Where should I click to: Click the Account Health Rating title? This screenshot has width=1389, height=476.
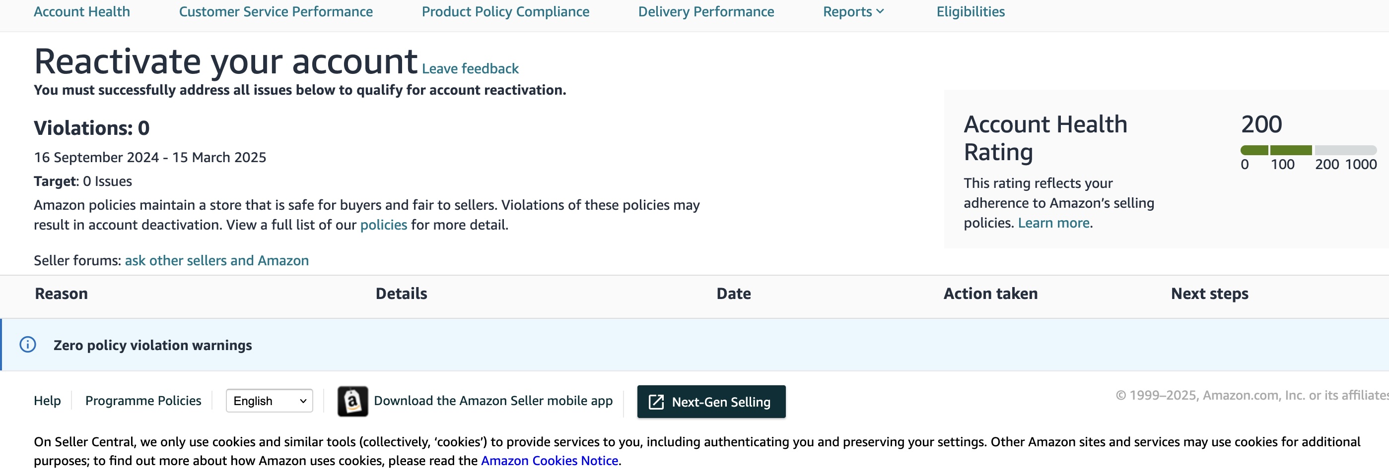click(1045, 138)
